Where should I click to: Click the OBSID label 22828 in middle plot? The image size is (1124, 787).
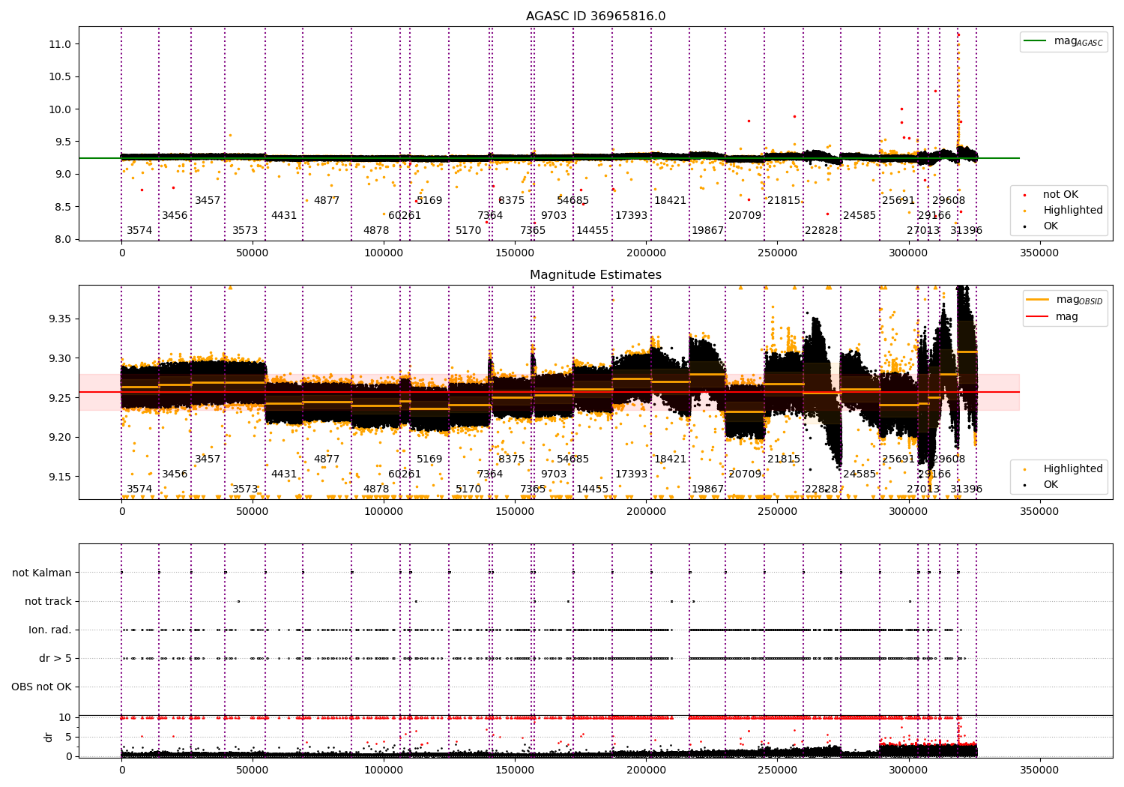821,489
